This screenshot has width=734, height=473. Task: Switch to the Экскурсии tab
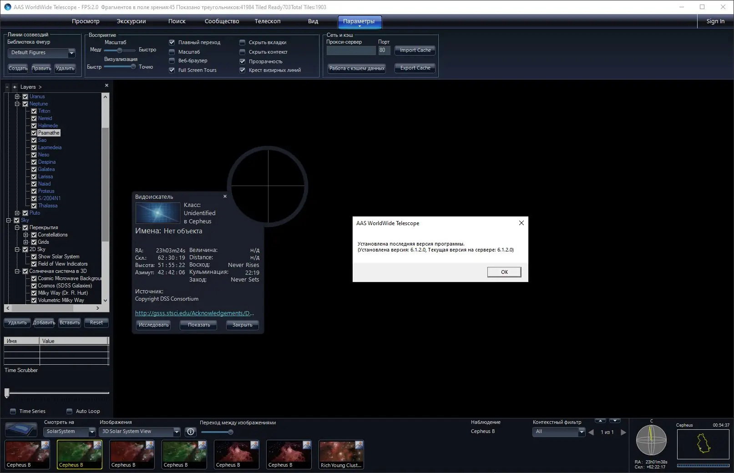[131, 21]
